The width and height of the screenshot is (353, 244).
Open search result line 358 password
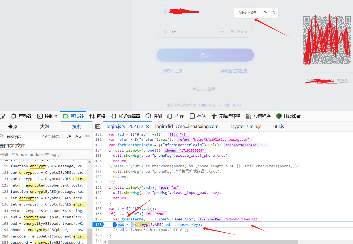click(x=44, y=242)
